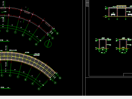Click the R24700 radius label in upper plan
Viewport: 132px width, 99px height.
(x=3, y=3)
